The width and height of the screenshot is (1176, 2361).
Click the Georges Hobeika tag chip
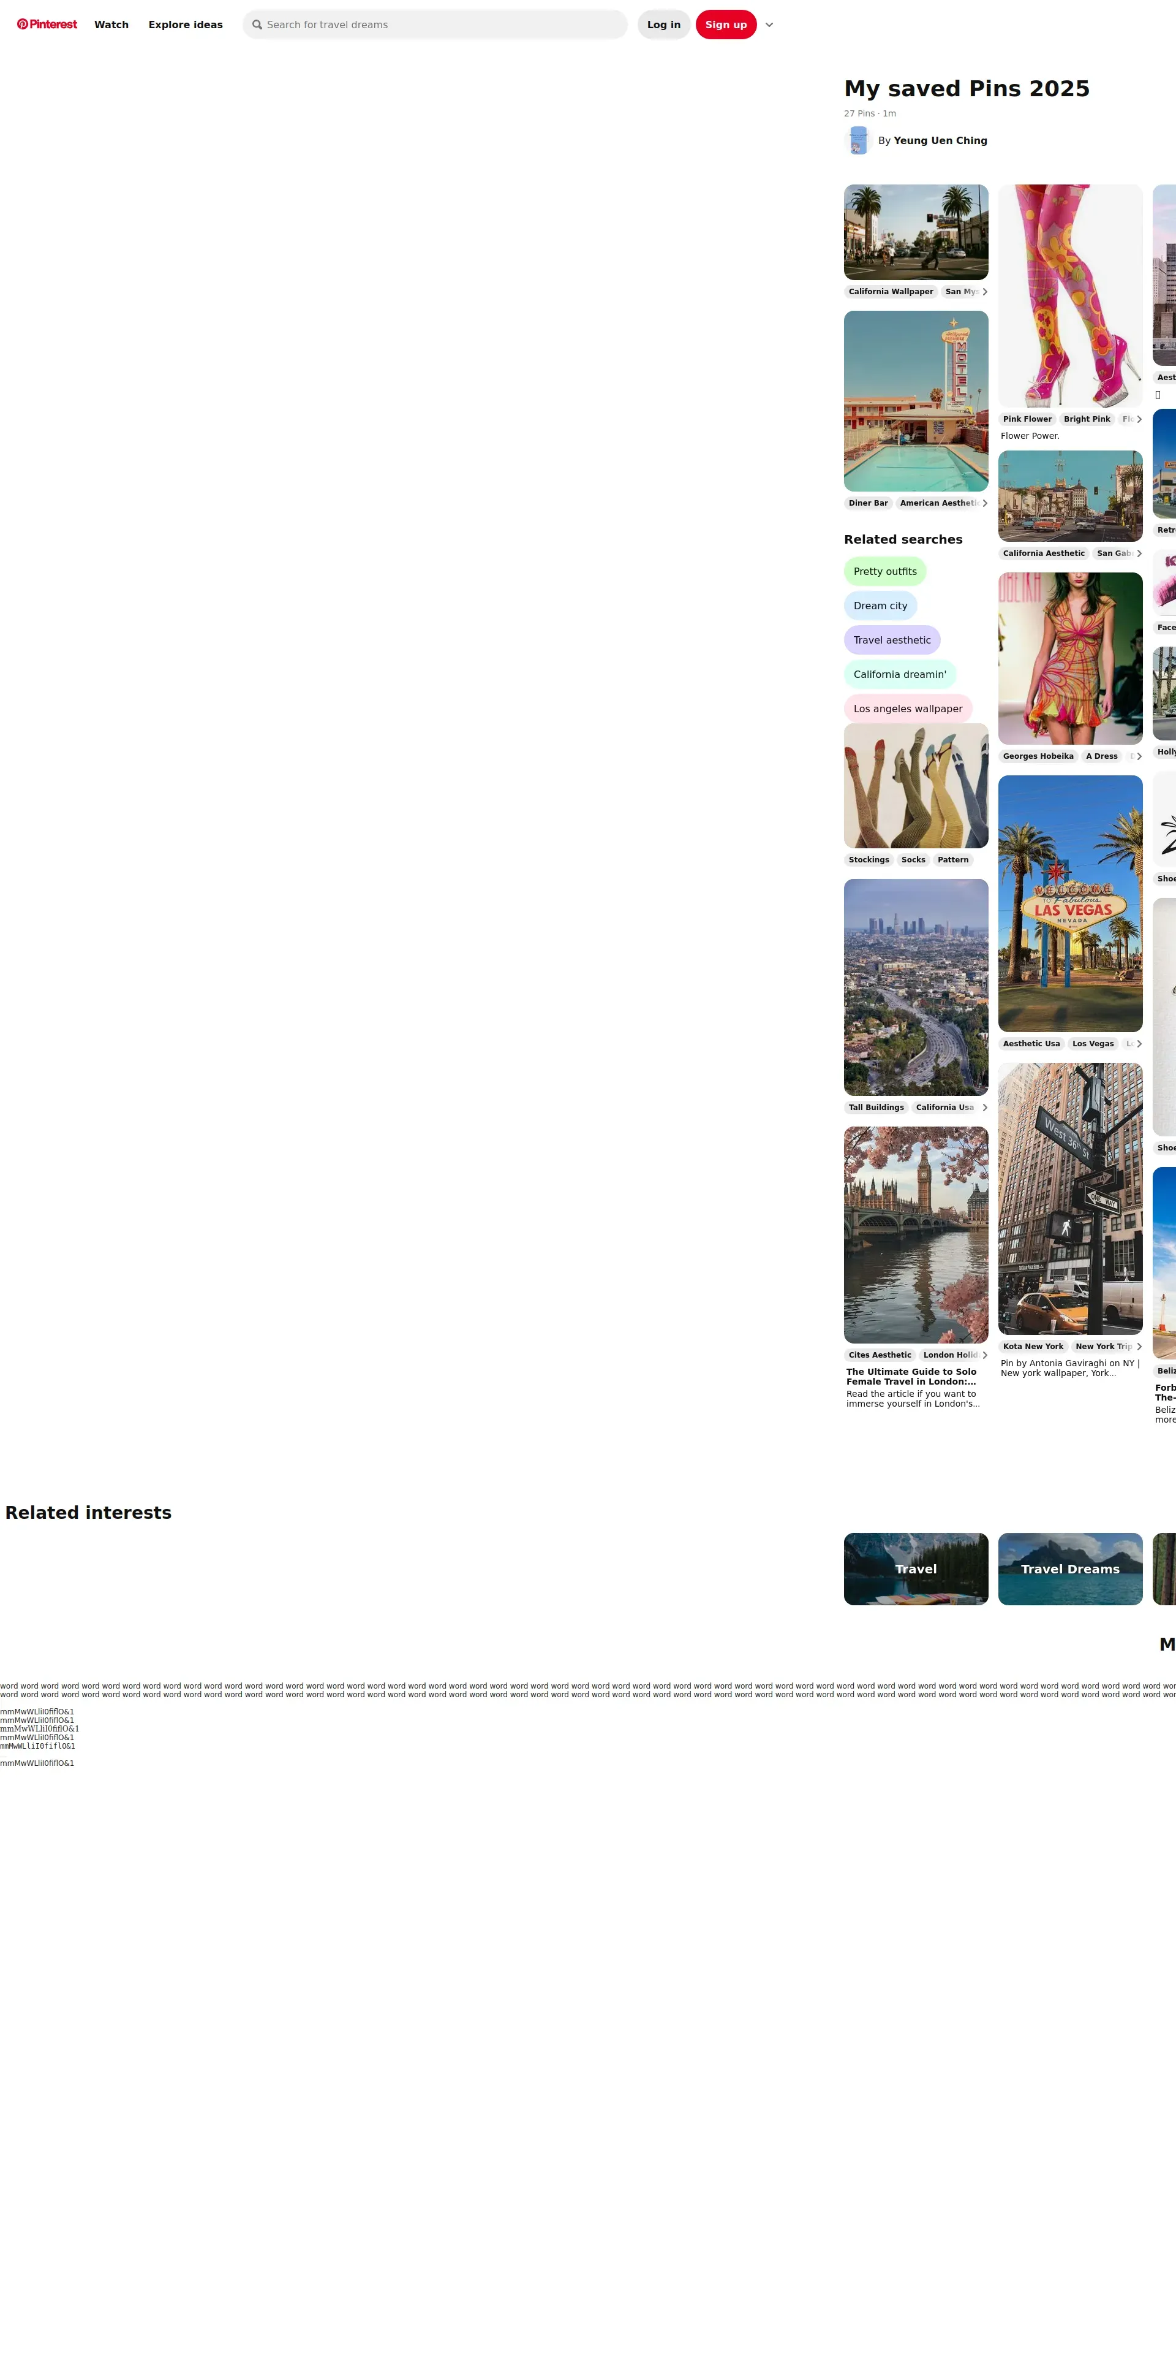[1038, 756]
